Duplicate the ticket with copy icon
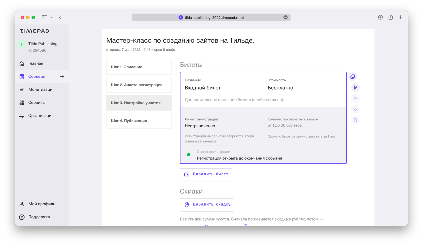Image resolution: width=423 pixels, height=246 pixels. tap(353, 77)
